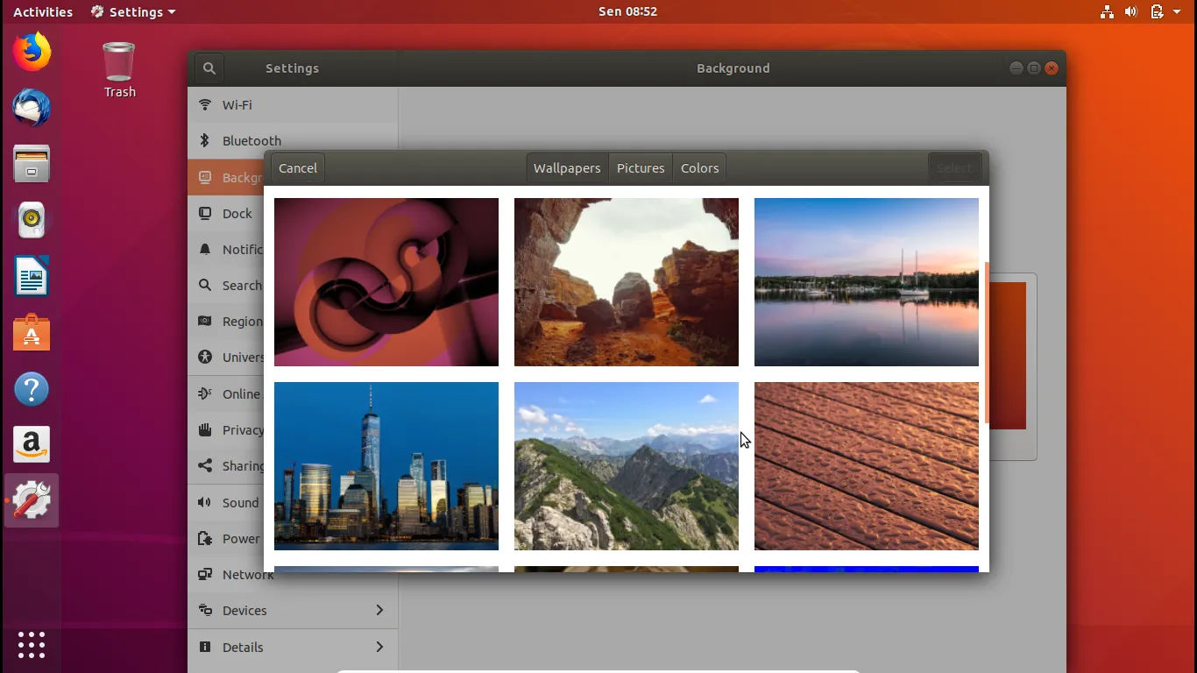Screen dimensions: 1197x673
Task: Click the Devices icon in sidebar
Action: point(205,610)
